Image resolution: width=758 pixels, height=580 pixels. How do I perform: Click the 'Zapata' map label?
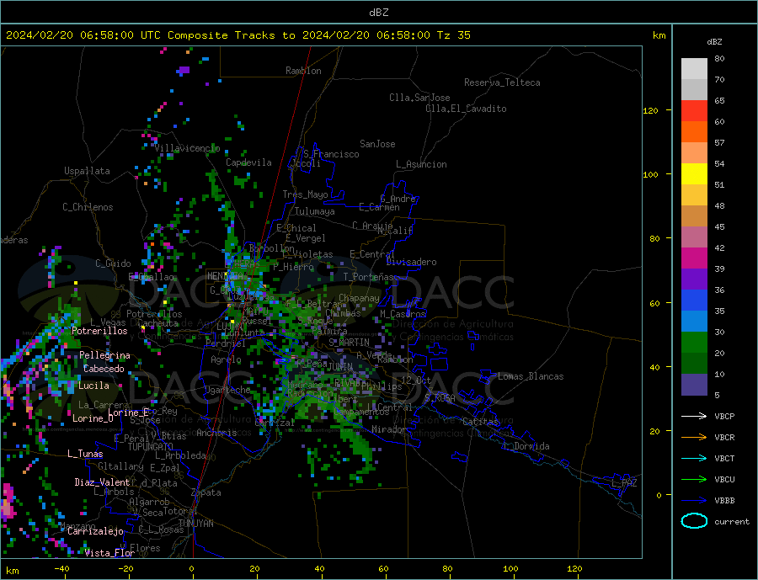pos(206,493)
